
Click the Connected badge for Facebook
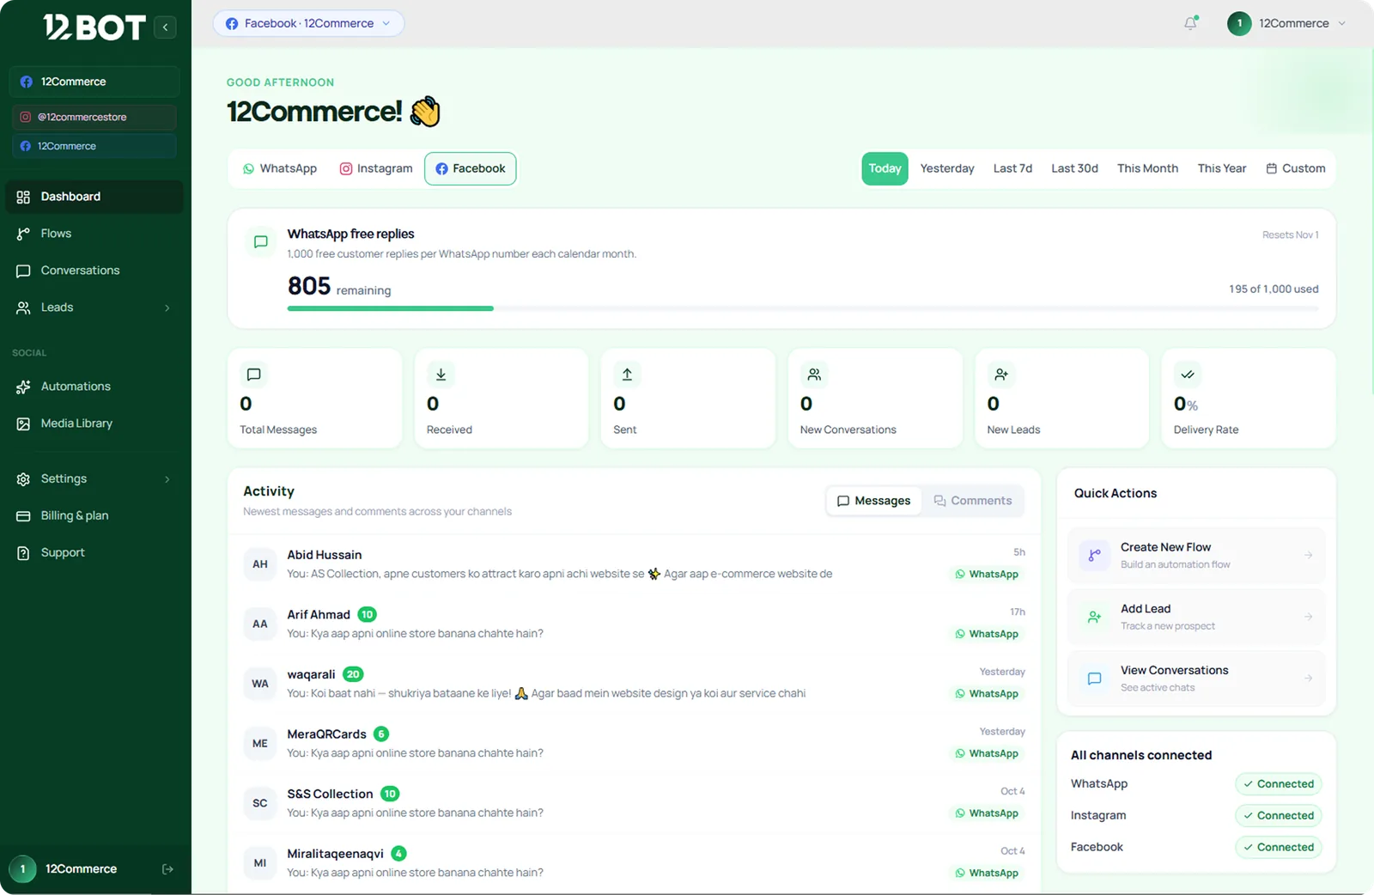(x=1279, y=848)
